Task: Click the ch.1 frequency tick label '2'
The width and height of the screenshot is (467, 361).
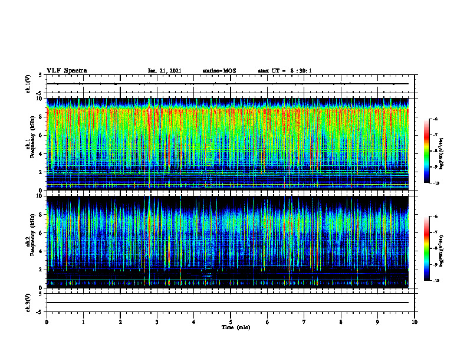Action: click(x=41, y=172)
